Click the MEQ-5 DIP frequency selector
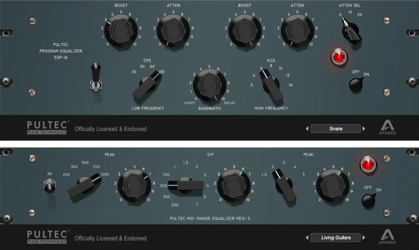 coord(186,186)
